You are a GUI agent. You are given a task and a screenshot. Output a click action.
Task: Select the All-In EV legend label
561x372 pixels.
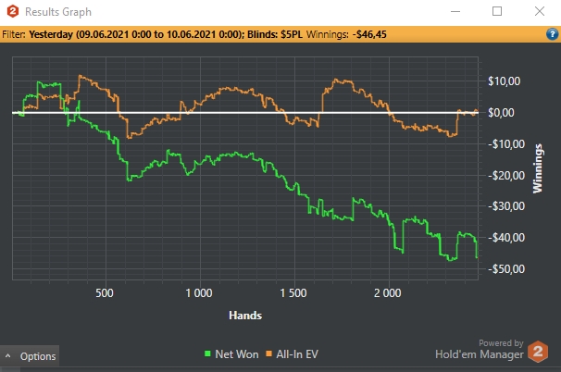click(297, 354)
